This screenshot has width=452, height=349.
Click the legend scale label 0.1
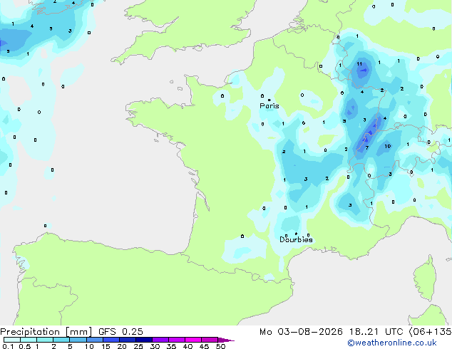click(x=8, y=346)
